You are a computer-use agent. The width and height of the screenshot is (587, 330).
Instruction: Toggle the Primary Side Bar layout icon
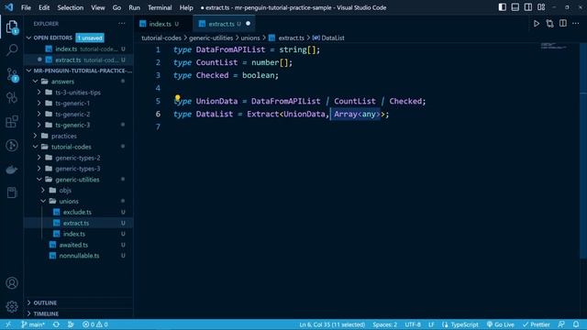click(503, 7)
